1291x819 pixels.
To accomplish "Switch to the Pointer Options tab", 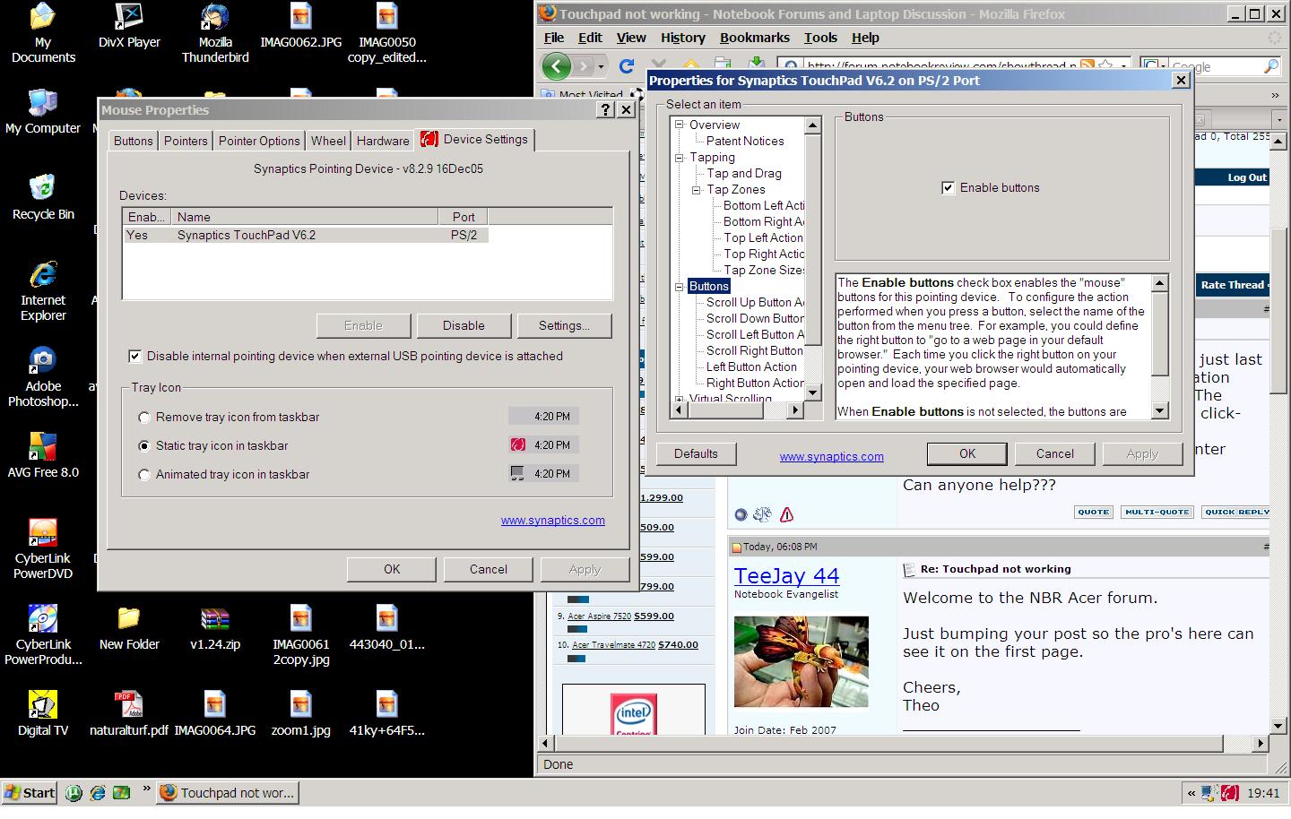I will (x=259, y=141).
